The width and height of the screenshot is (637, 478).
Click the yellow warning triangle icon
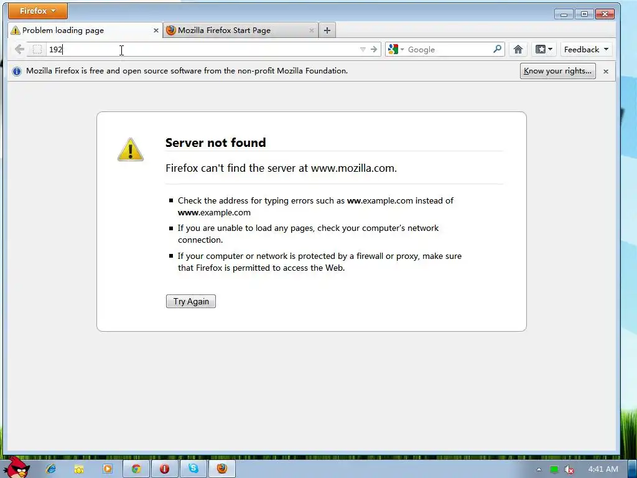131,149
